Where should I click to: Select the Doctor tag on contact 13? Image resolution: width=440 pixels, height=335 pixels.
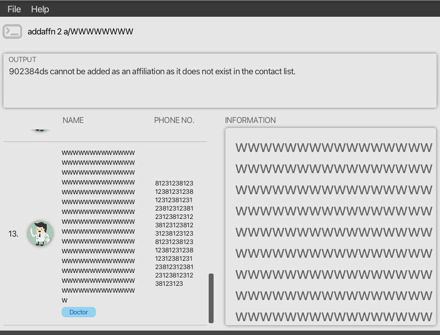(79, 312)
